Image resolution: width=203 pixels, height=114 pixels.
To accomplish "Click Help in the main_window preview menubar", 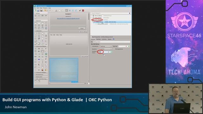I will 61,35.
